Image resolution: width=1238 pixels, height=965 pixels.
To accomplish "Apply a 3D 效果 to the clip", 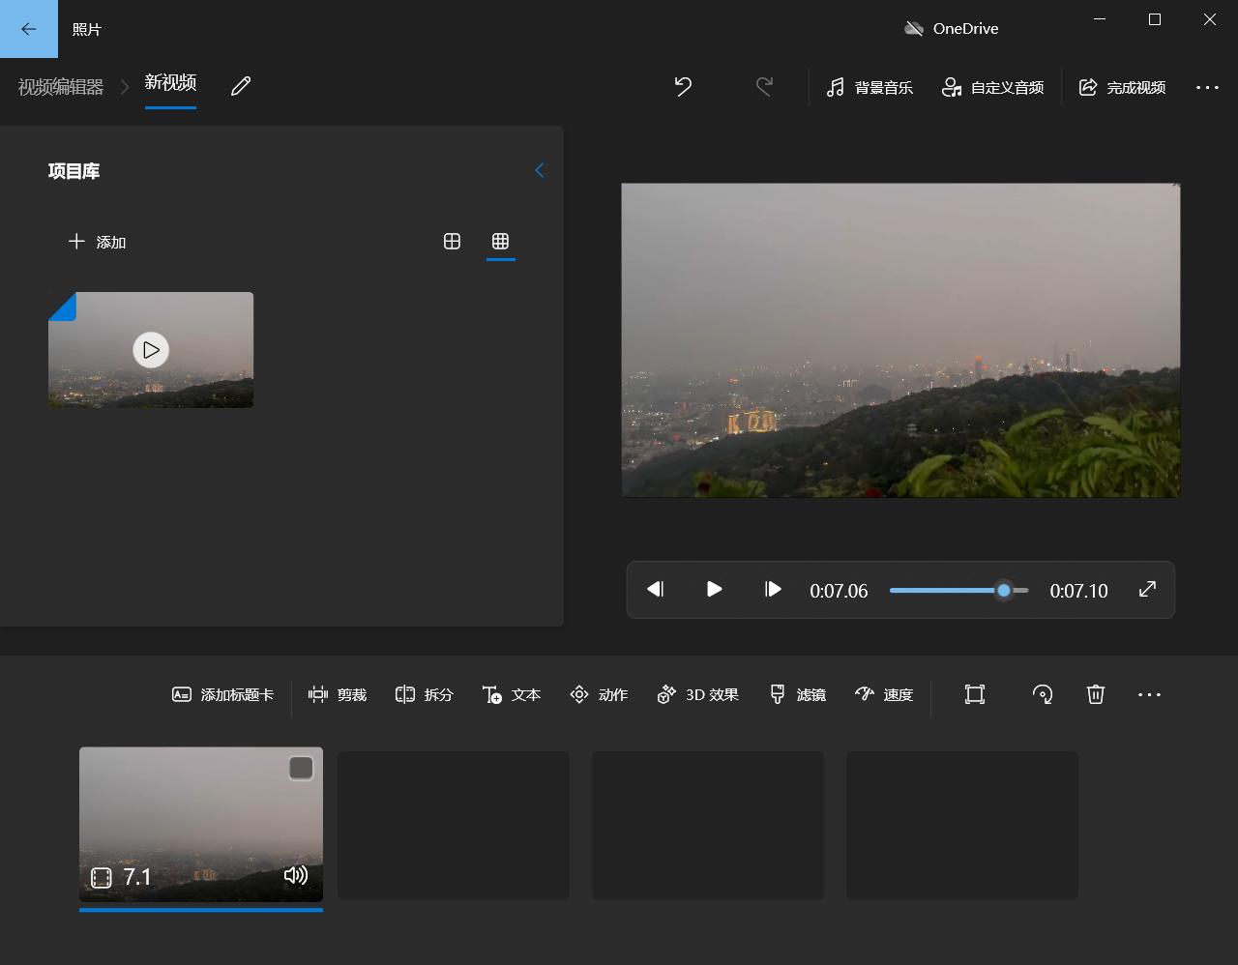I will (697, 694).
